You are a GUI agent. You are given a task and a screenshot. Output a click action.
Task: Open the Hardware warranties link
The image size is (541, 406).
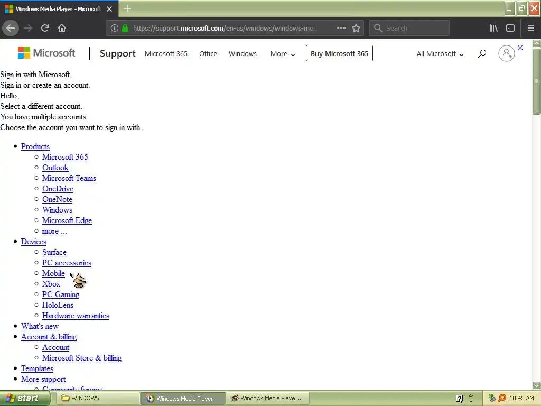(x=76, y=316)
